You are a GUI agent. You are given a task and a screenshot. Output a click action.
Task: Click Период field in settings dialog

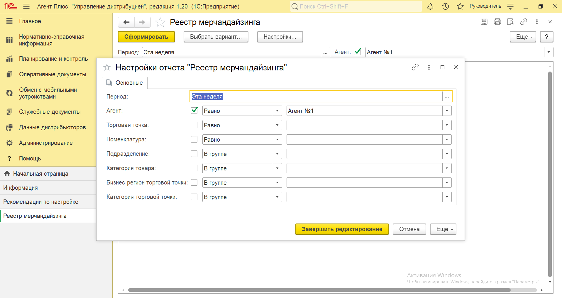point(316,96)
